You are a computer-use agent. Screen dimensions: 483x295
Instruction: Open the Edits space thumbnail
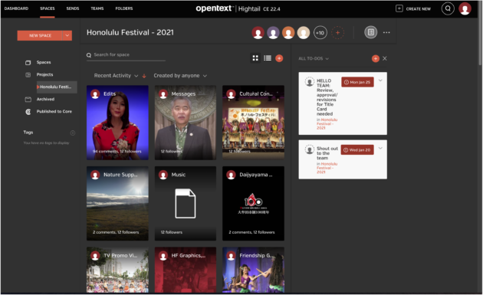pyautogui.click(x=117, y=123)
